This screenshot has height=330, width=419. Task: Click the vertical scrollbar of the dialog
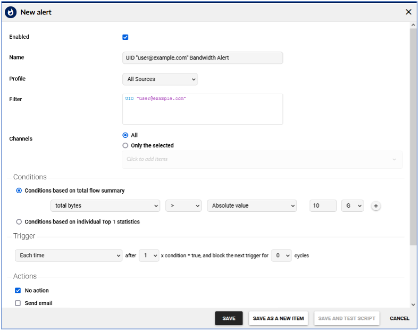(413, 133)
